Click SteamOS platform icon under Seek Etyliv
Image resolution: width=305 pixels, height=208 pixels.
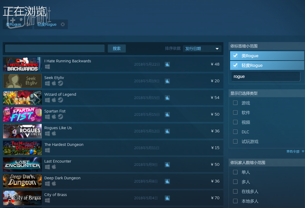point(60,83)
